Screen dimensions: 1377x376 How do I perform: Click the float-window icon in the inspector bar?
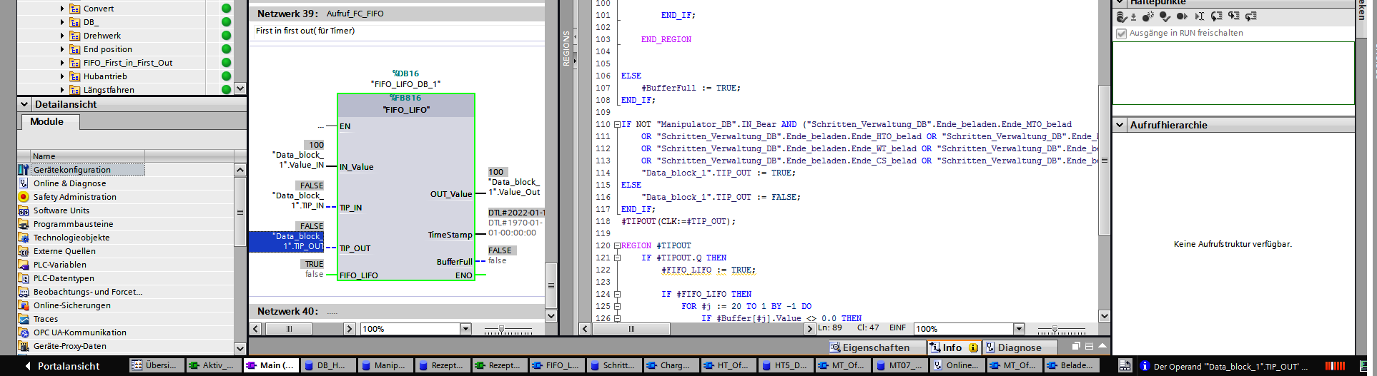[1076, 346]
